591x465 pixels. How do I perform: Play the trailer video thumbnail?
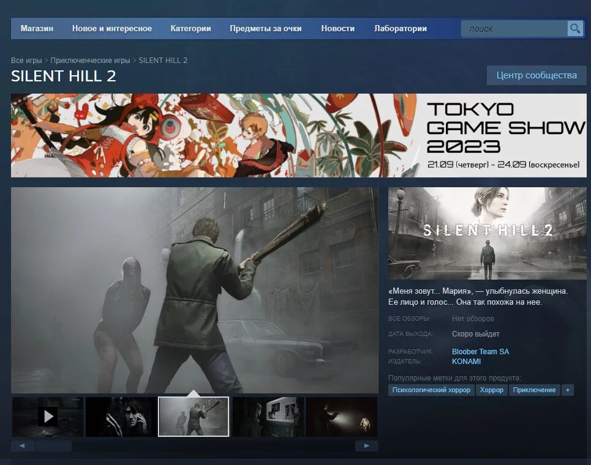(x=48, y=417)
